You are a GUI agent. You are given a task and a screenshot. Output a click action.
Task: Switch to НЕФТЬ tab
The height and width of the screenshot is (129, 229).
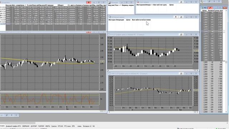tap(48, 126)
